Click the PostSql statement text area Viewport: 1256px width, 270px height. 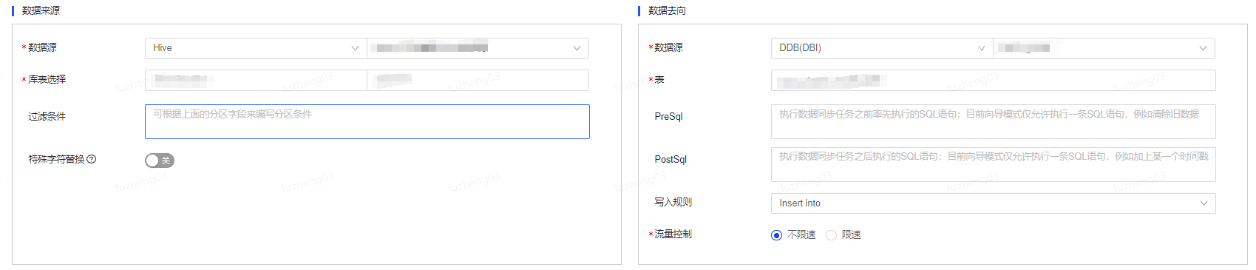994,164
